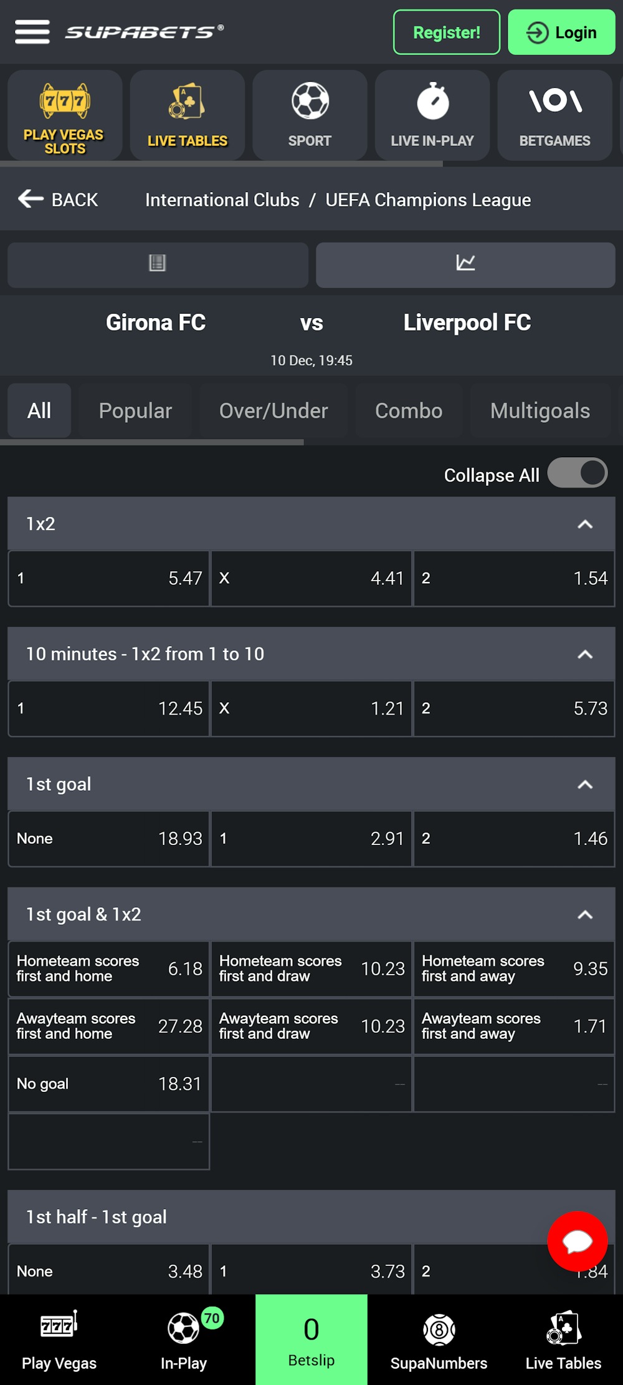
Task: Switch to the Over/Under tab
Action: pos(273,410)
